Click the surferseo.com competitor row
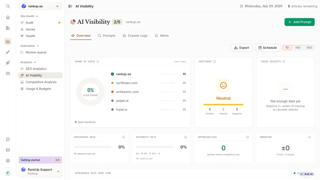This screenshot has width=320, height=180. point(149,83)
